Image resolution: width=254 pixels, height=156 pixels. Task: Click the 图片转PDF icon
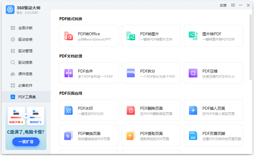coord(193,36)
